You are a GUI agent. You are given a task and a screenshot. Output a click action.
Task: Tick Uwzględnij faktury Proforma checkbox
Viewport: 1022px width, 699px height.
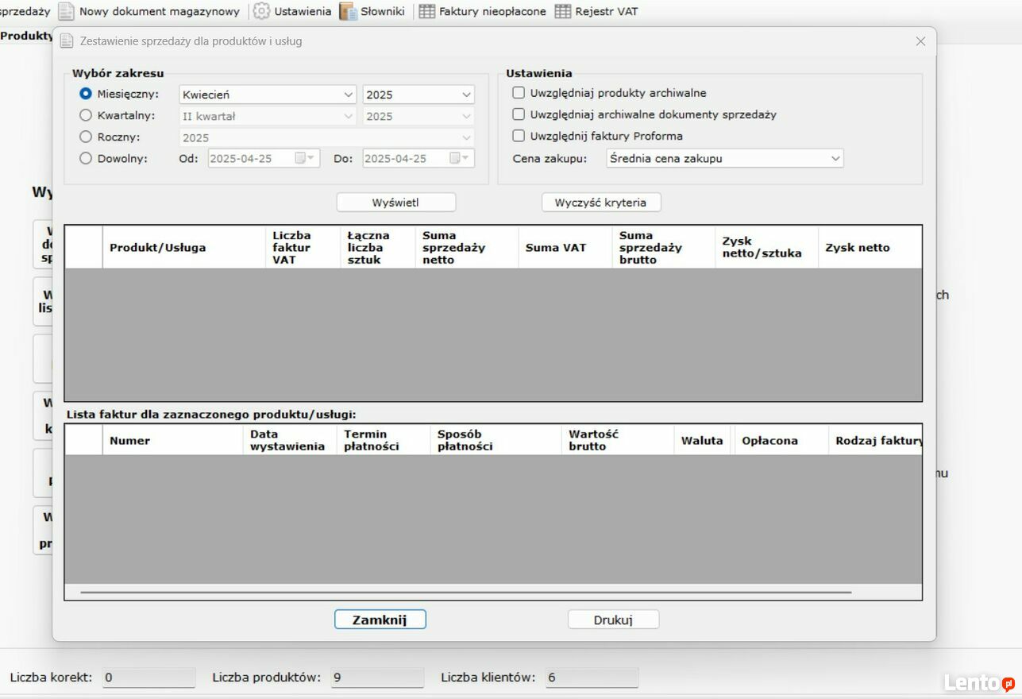click(x=519, y=136)
